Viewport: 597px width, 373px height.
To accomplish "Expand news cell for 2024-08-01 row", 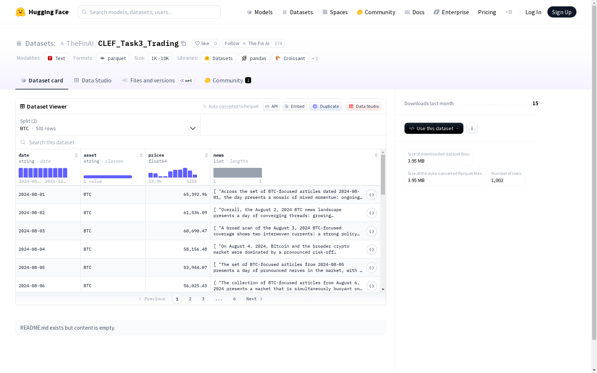I will click(x=372, y=195).
